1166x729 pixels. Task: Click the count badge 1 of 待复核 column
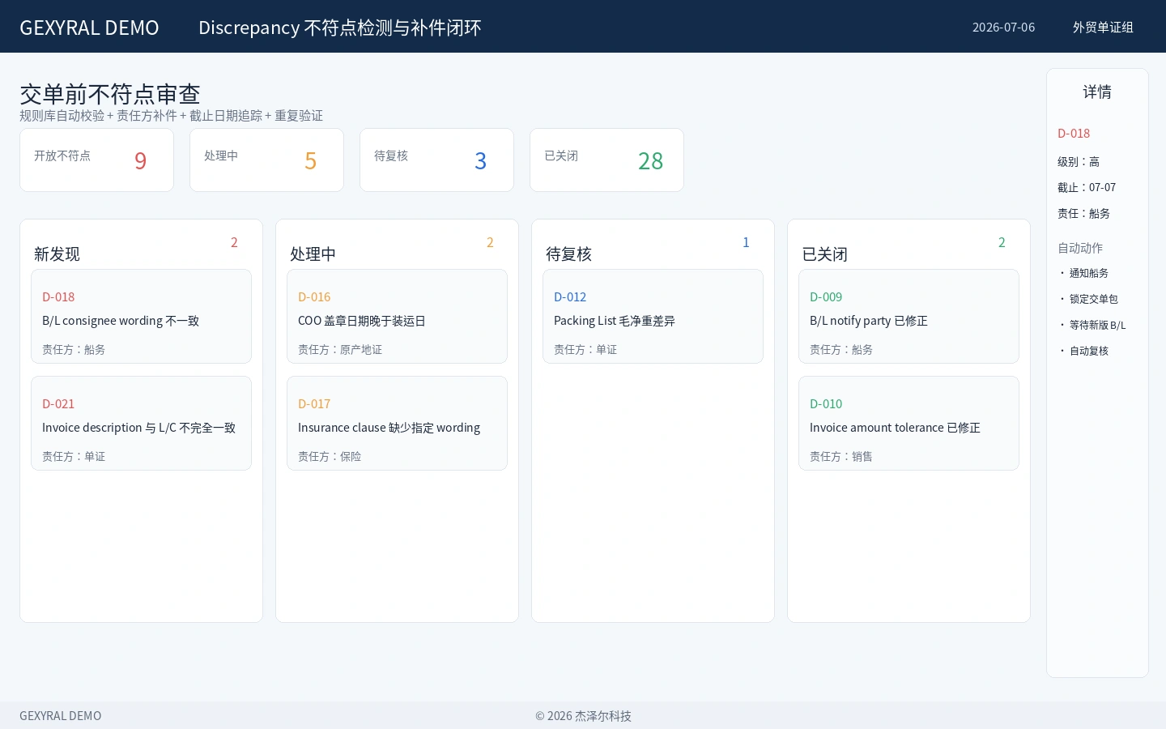pos(746,242)
